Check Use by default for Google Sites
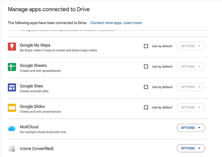222x157 pixels. point(146,87)
